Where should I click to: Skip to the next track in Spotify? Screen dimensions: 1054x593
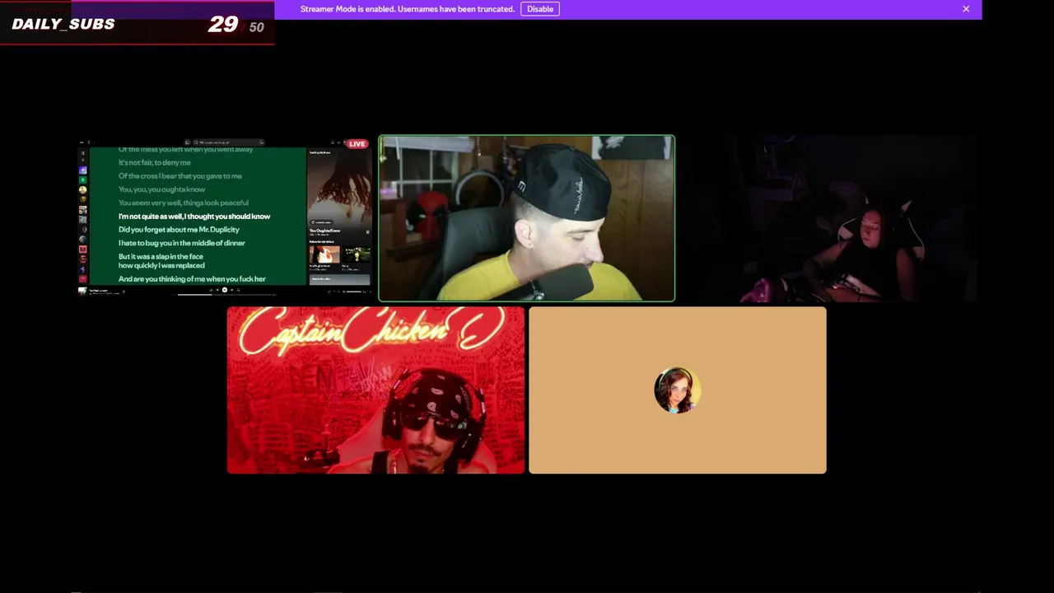click(x=231, y=290)
